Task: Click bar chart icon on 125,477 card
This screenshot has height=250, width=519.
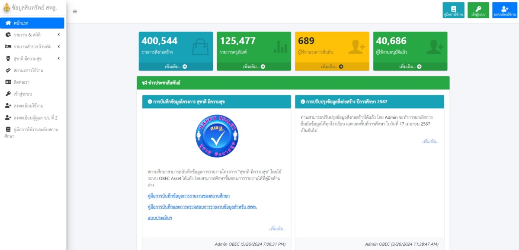Action: click(281, 47)
